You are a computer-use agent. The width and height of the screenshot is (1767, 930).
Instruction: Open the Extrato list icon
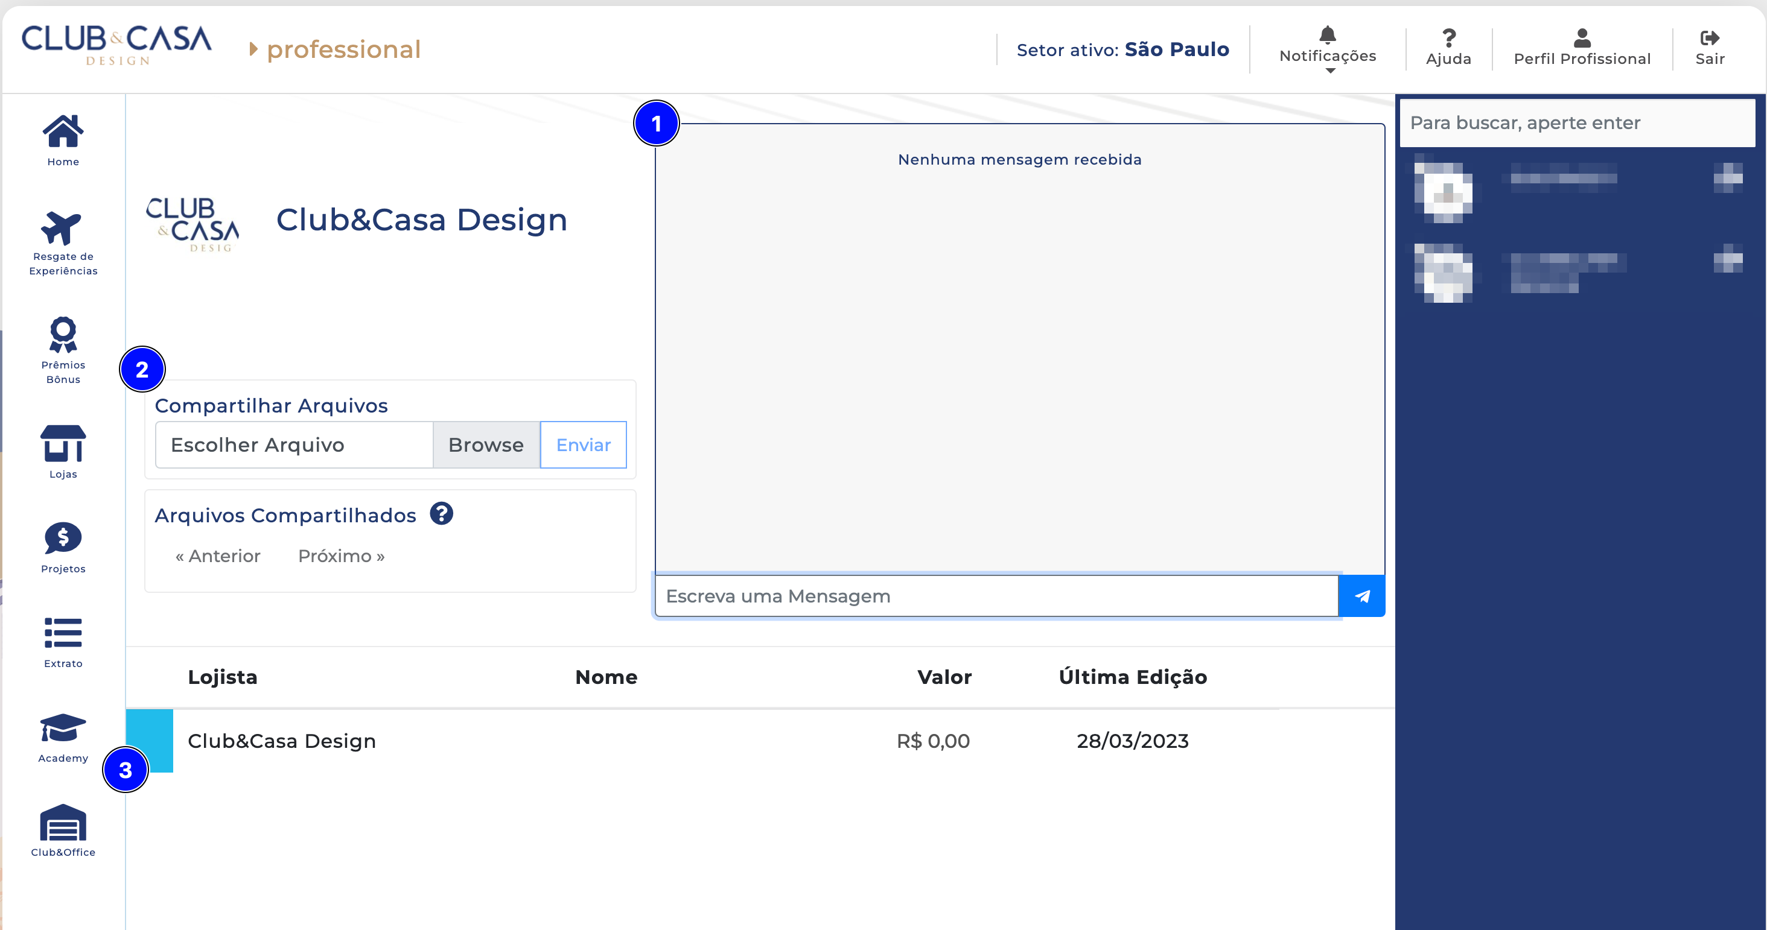(63, 633)
